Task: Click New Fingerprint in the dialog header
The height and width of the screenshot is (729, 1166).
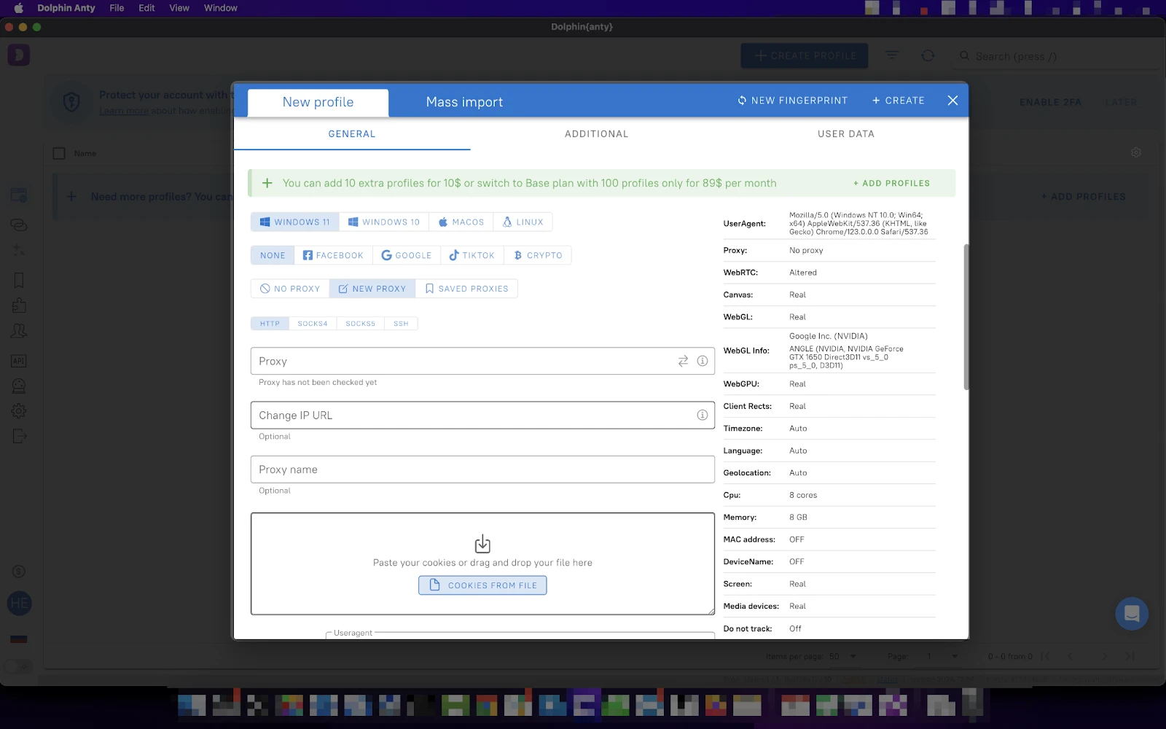Action: pyautogui.click(x=793, y=100)
